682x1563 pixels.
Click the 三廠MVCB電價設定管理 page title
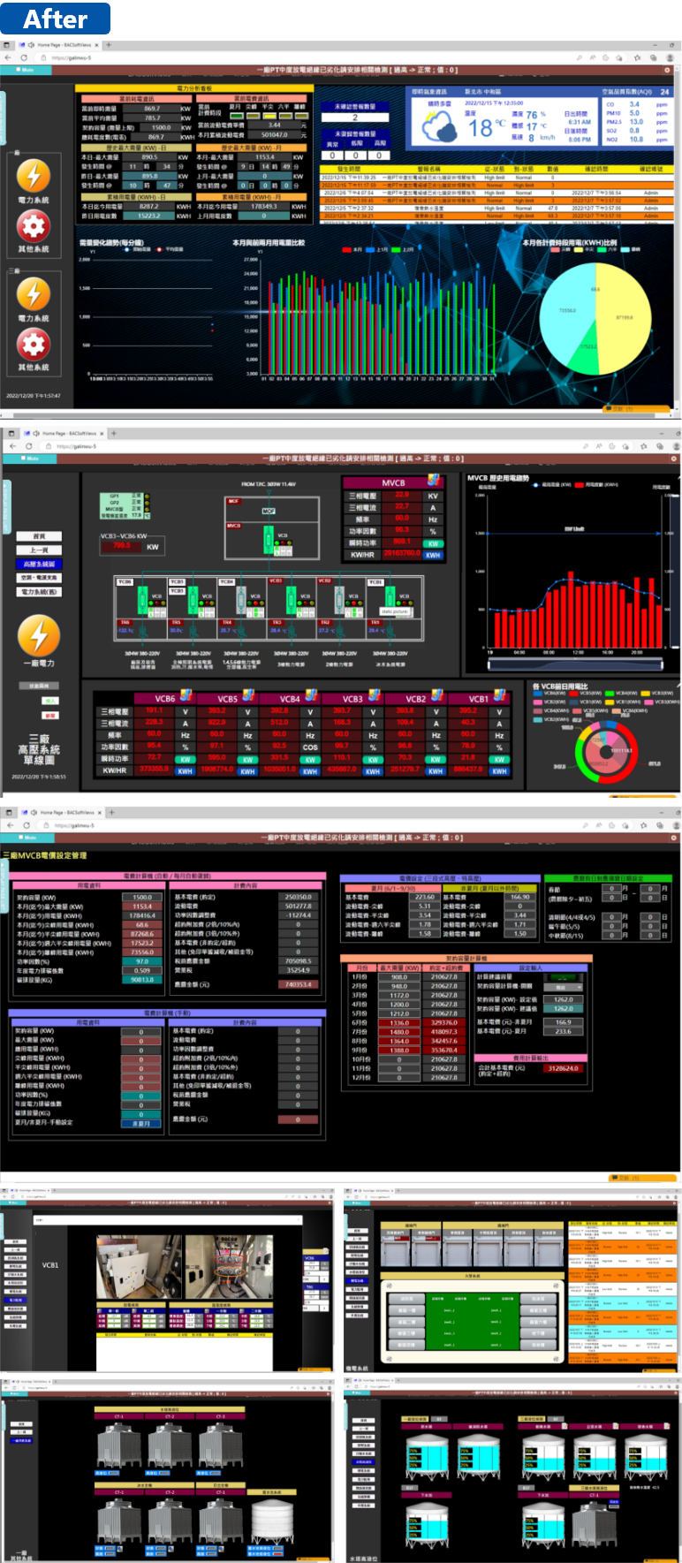pyautogui.click(x=44, y=855)
